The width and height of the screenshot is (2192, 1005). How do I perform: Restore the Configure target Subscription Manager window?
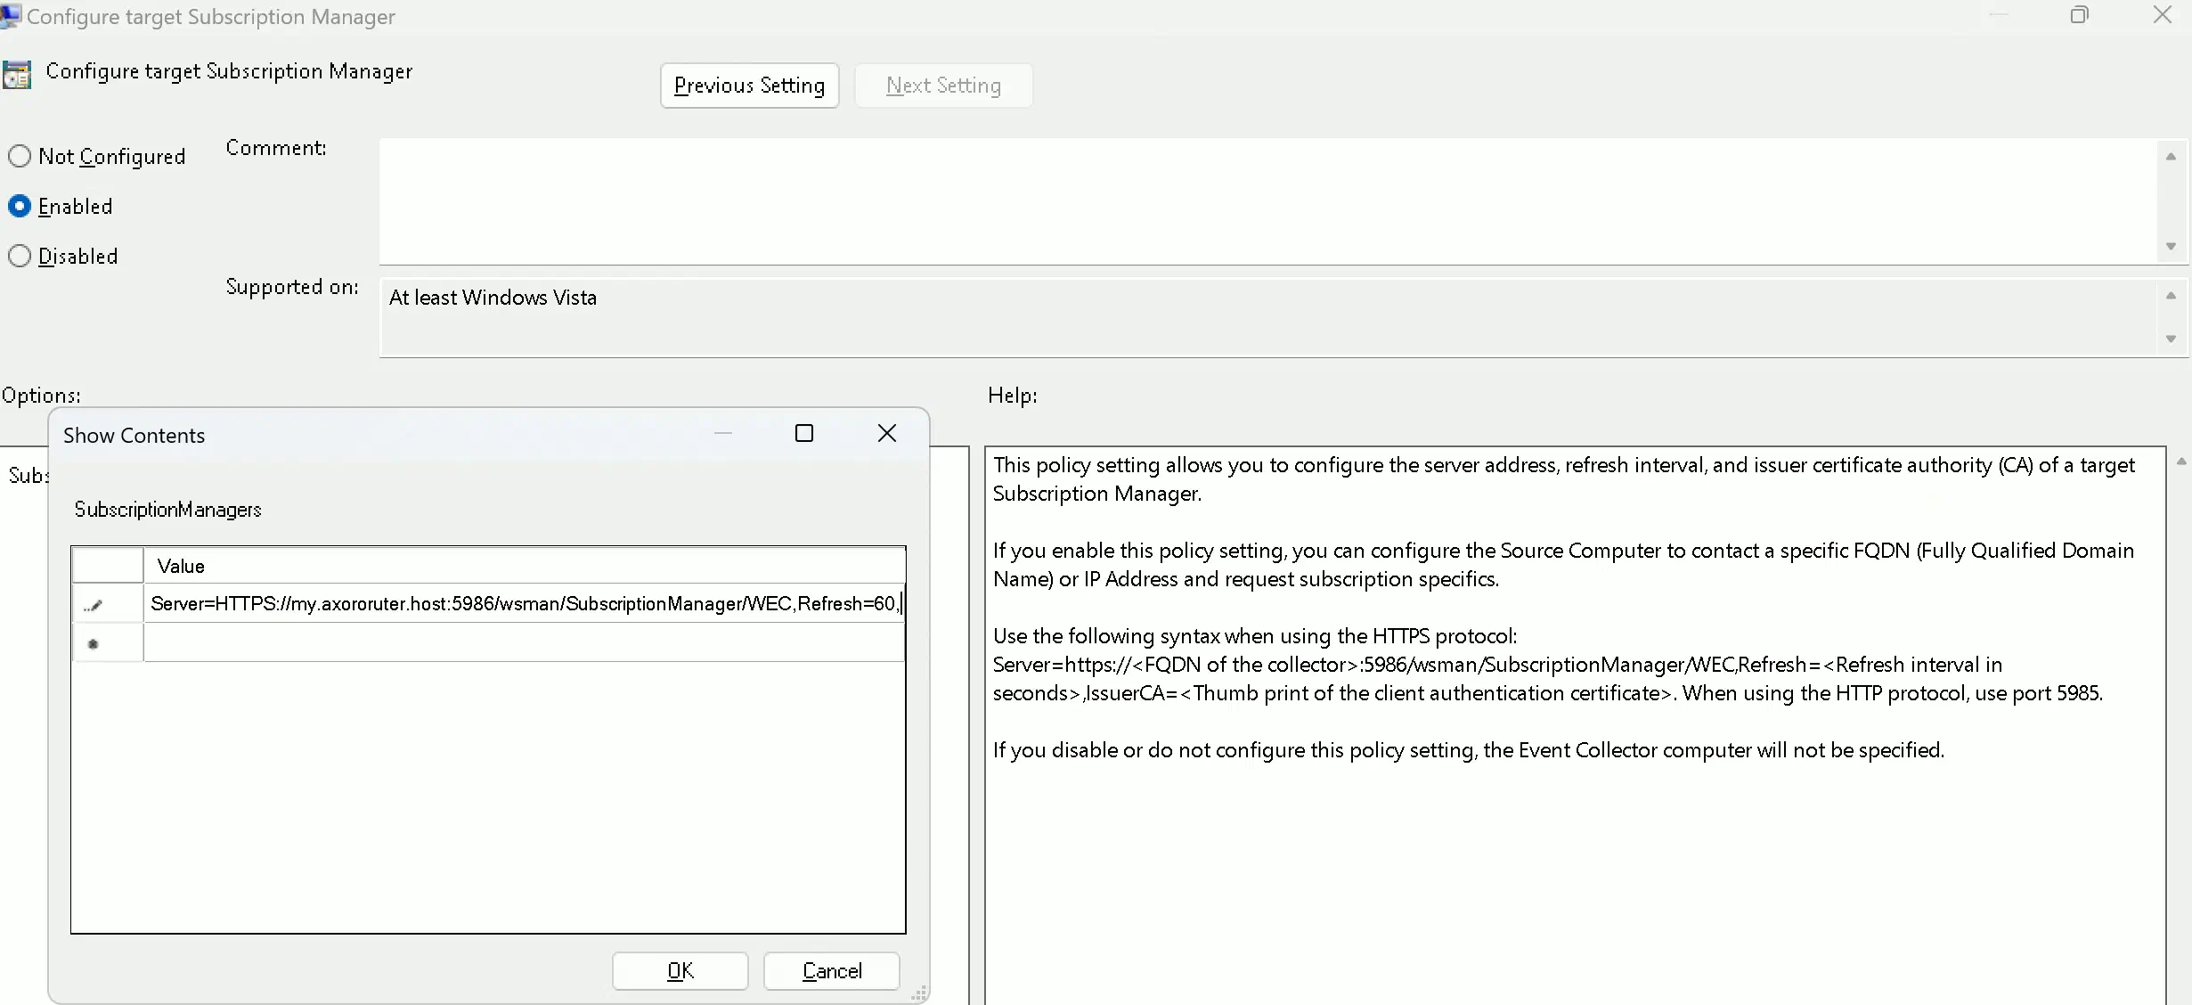tap(2080, 15)
